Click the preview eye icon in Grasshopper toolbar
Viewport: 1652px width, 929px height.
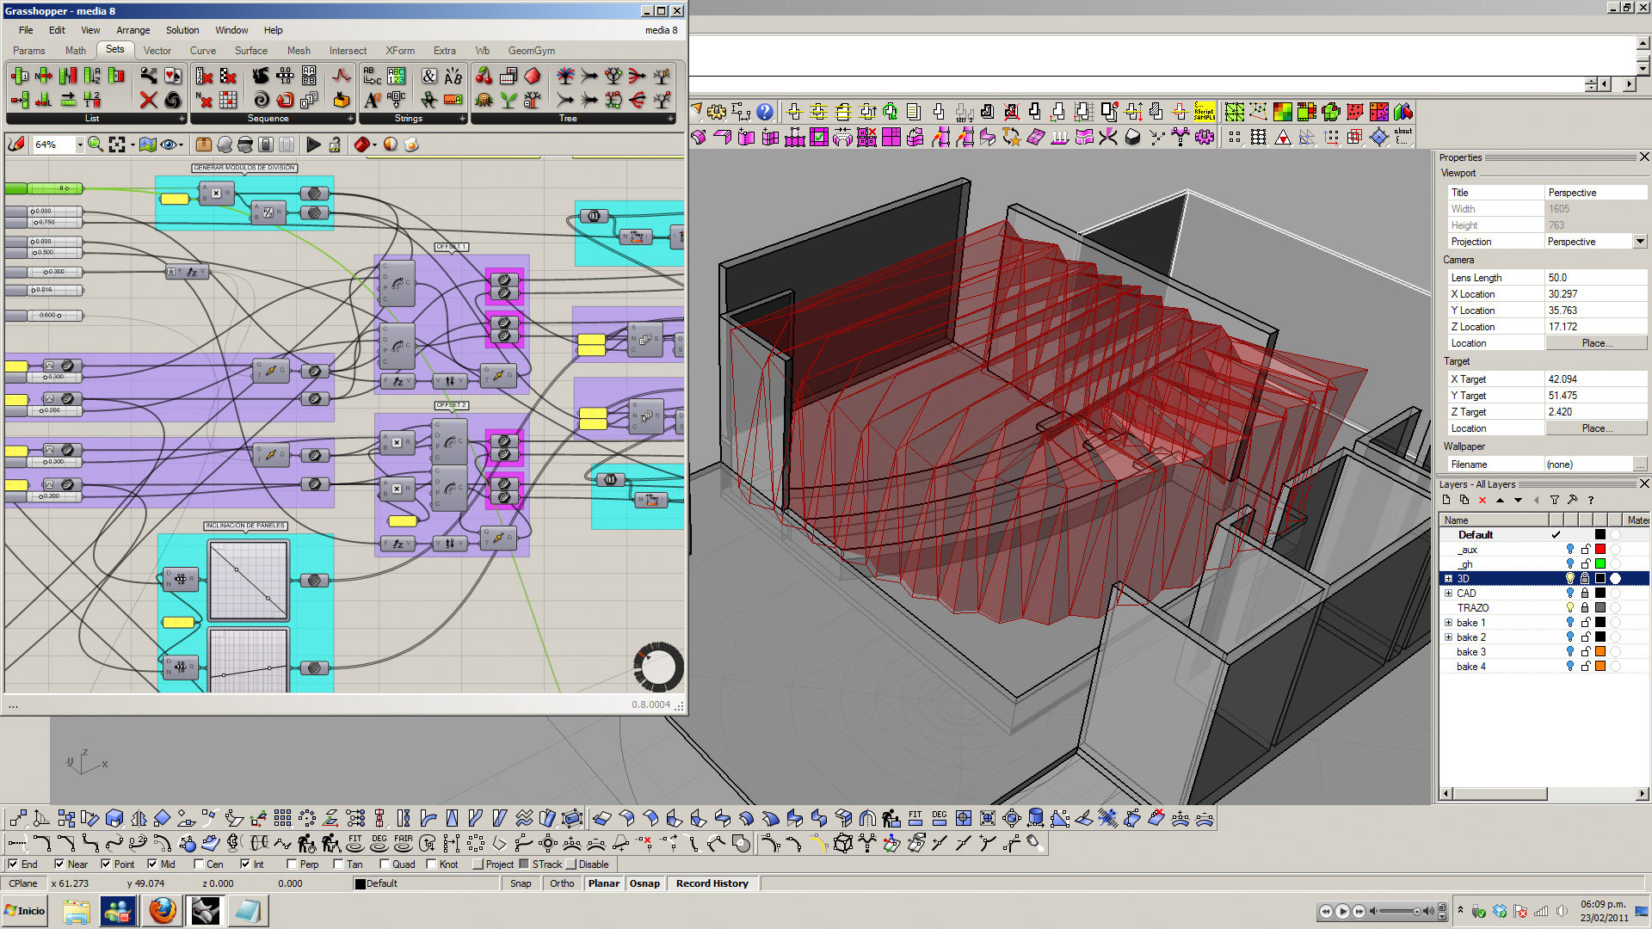click(170, 145)
